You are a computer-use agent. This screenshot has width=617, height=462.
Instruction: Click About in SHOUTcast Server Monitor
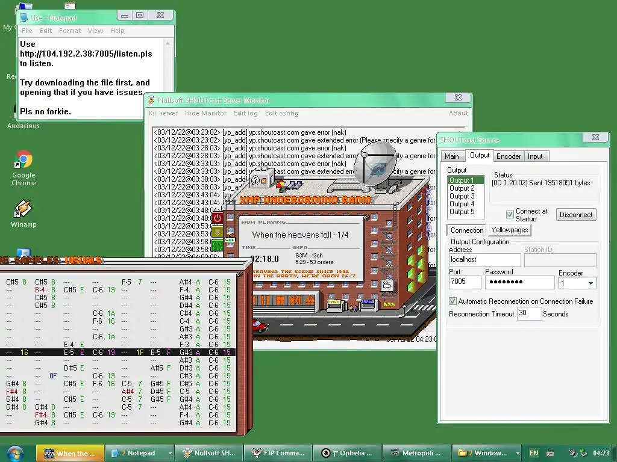[x=458, y=113]
